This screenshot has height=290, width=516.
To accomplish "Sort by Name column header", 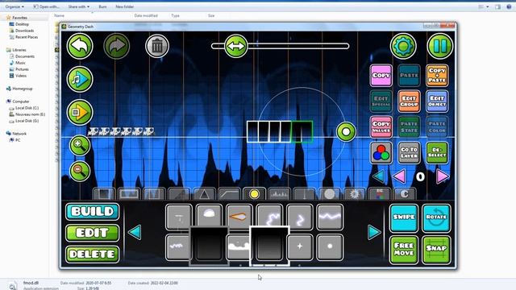I will [x=59, y=15].
